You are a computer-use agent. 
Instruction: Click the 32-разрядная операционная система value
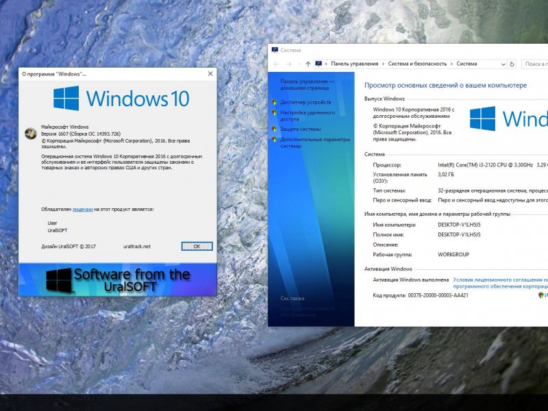tap(493, 191)
